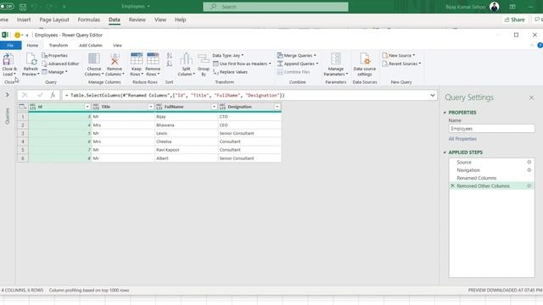Switch to the Transform tab
Screen dimensions: 543x305
coord(59,45)
